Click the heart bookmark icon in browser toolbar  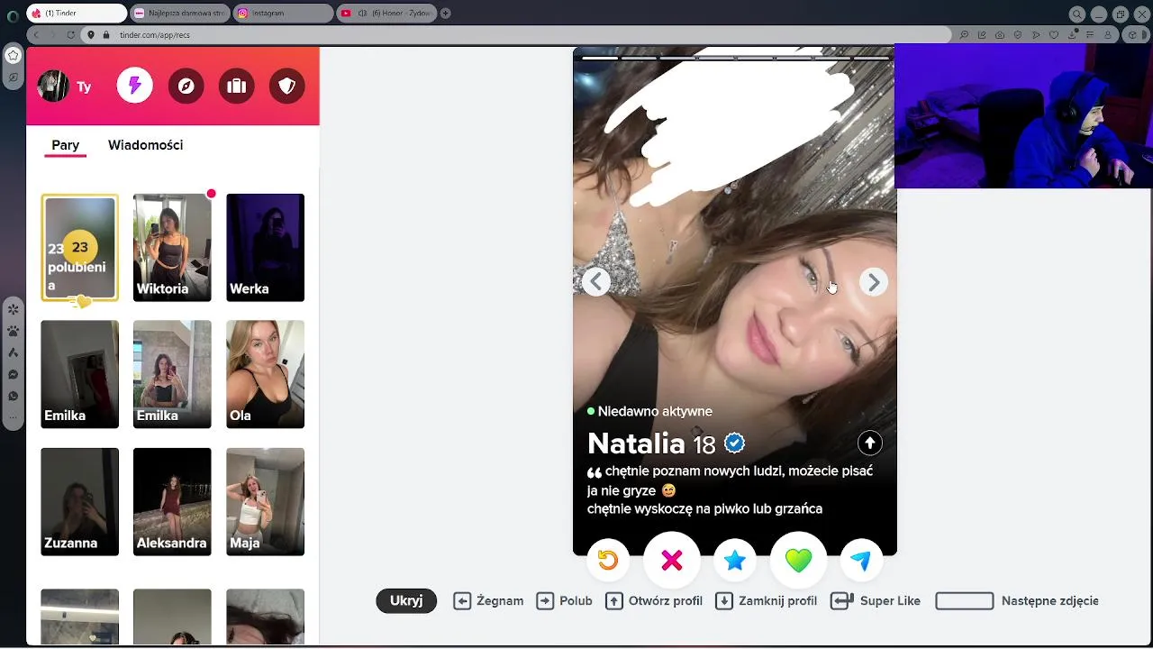coord(1054,34)
